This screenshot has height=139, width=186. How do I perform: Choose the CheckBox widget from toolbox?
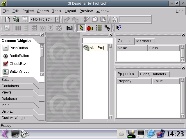click(18, 64)
